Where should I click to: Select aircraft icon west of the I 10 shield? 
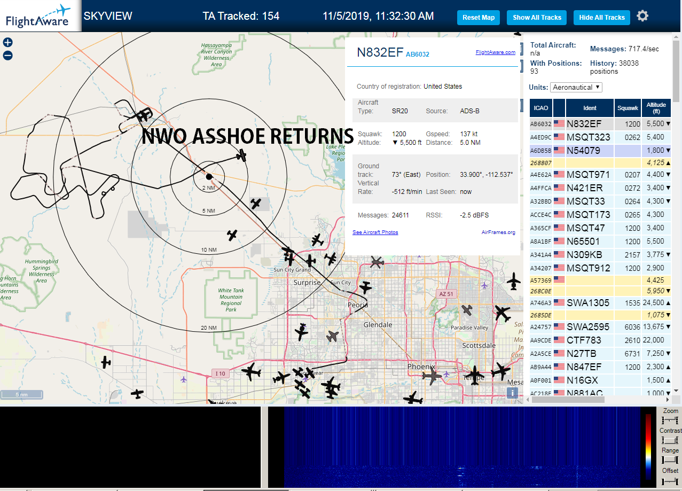tap(106, 362)
